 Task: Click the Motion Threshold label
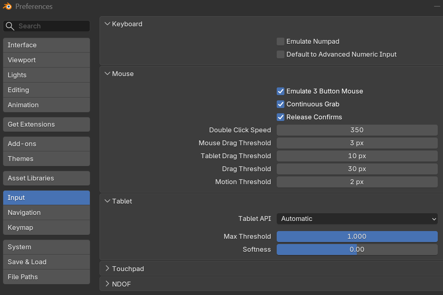[x=243, y=182]
